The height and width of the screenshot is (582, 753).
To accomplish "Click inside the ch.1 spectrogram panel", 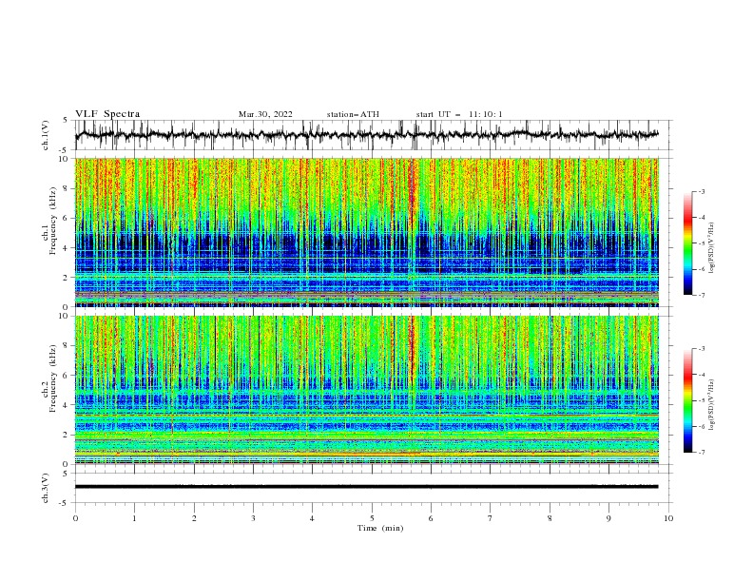I will coord(366,232).
